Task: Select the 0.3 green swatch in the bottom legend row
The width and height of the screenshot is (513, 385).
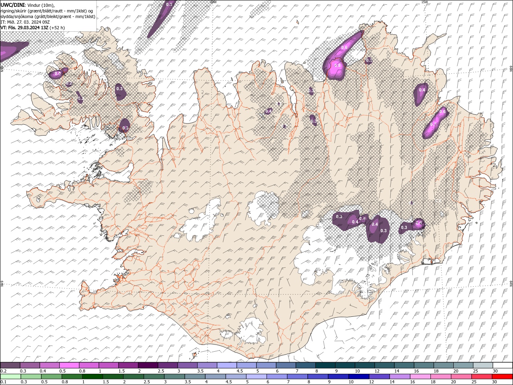Action: coord(31,377)
